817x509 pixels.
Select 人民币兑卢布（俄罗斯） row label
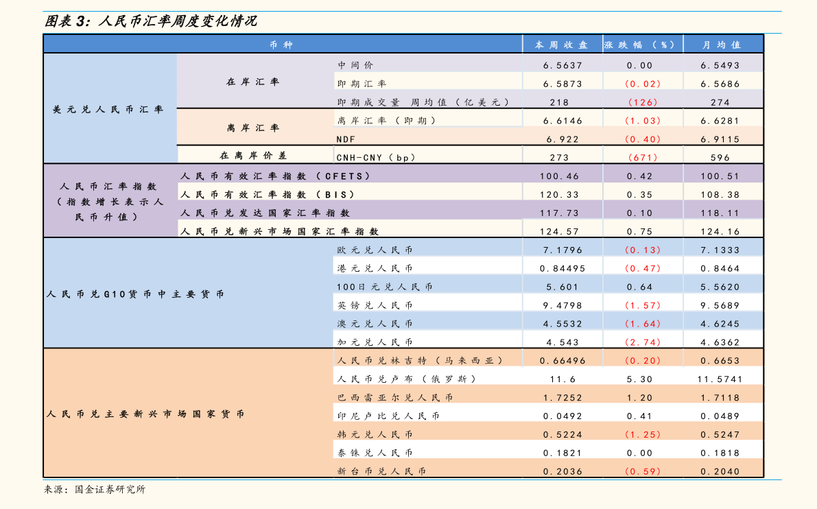pos(407,379)
